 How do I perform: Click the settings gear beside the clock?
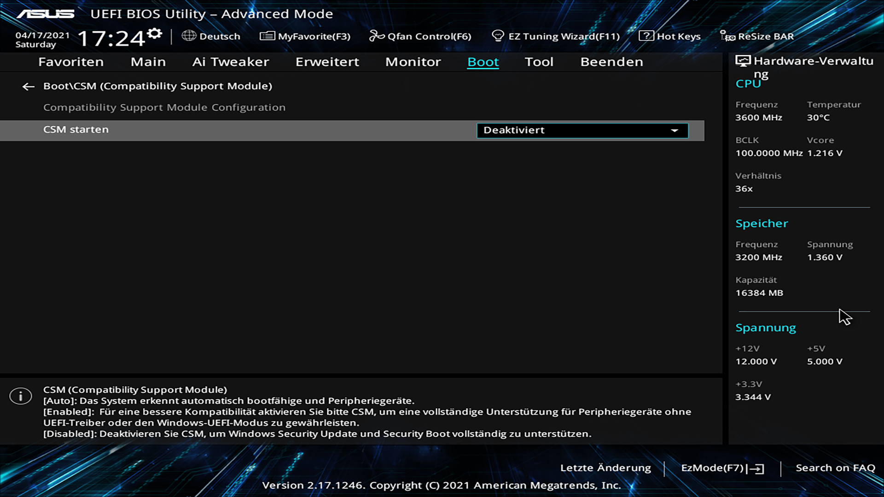pyautogui.click(x=155, y=34)
